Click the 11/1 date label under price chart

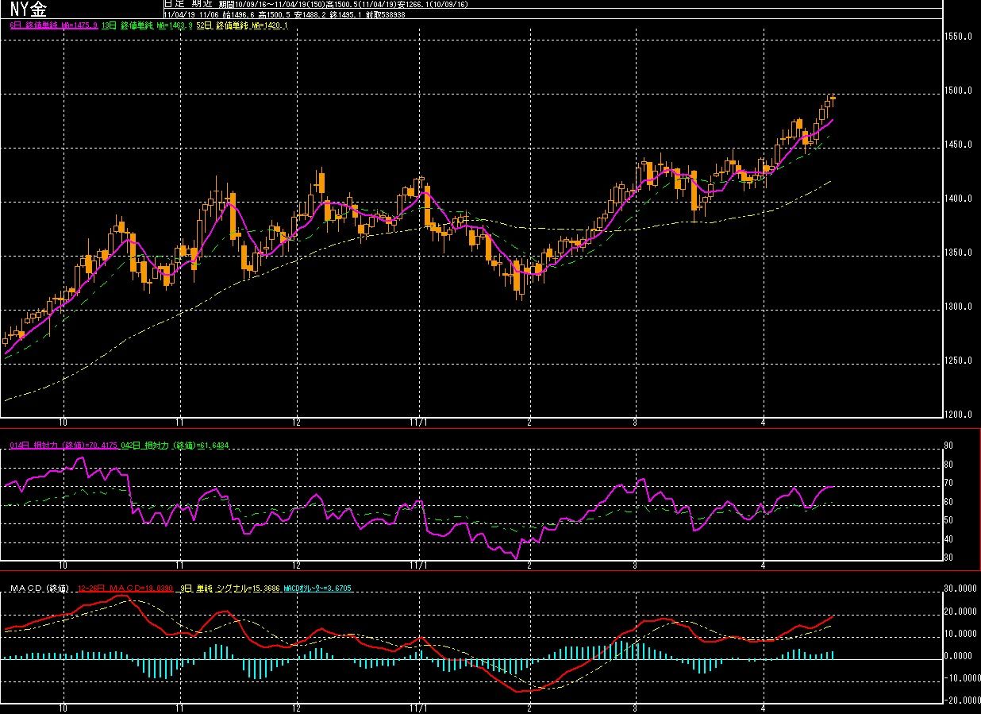pyautogui.click(x=418, y=422)
